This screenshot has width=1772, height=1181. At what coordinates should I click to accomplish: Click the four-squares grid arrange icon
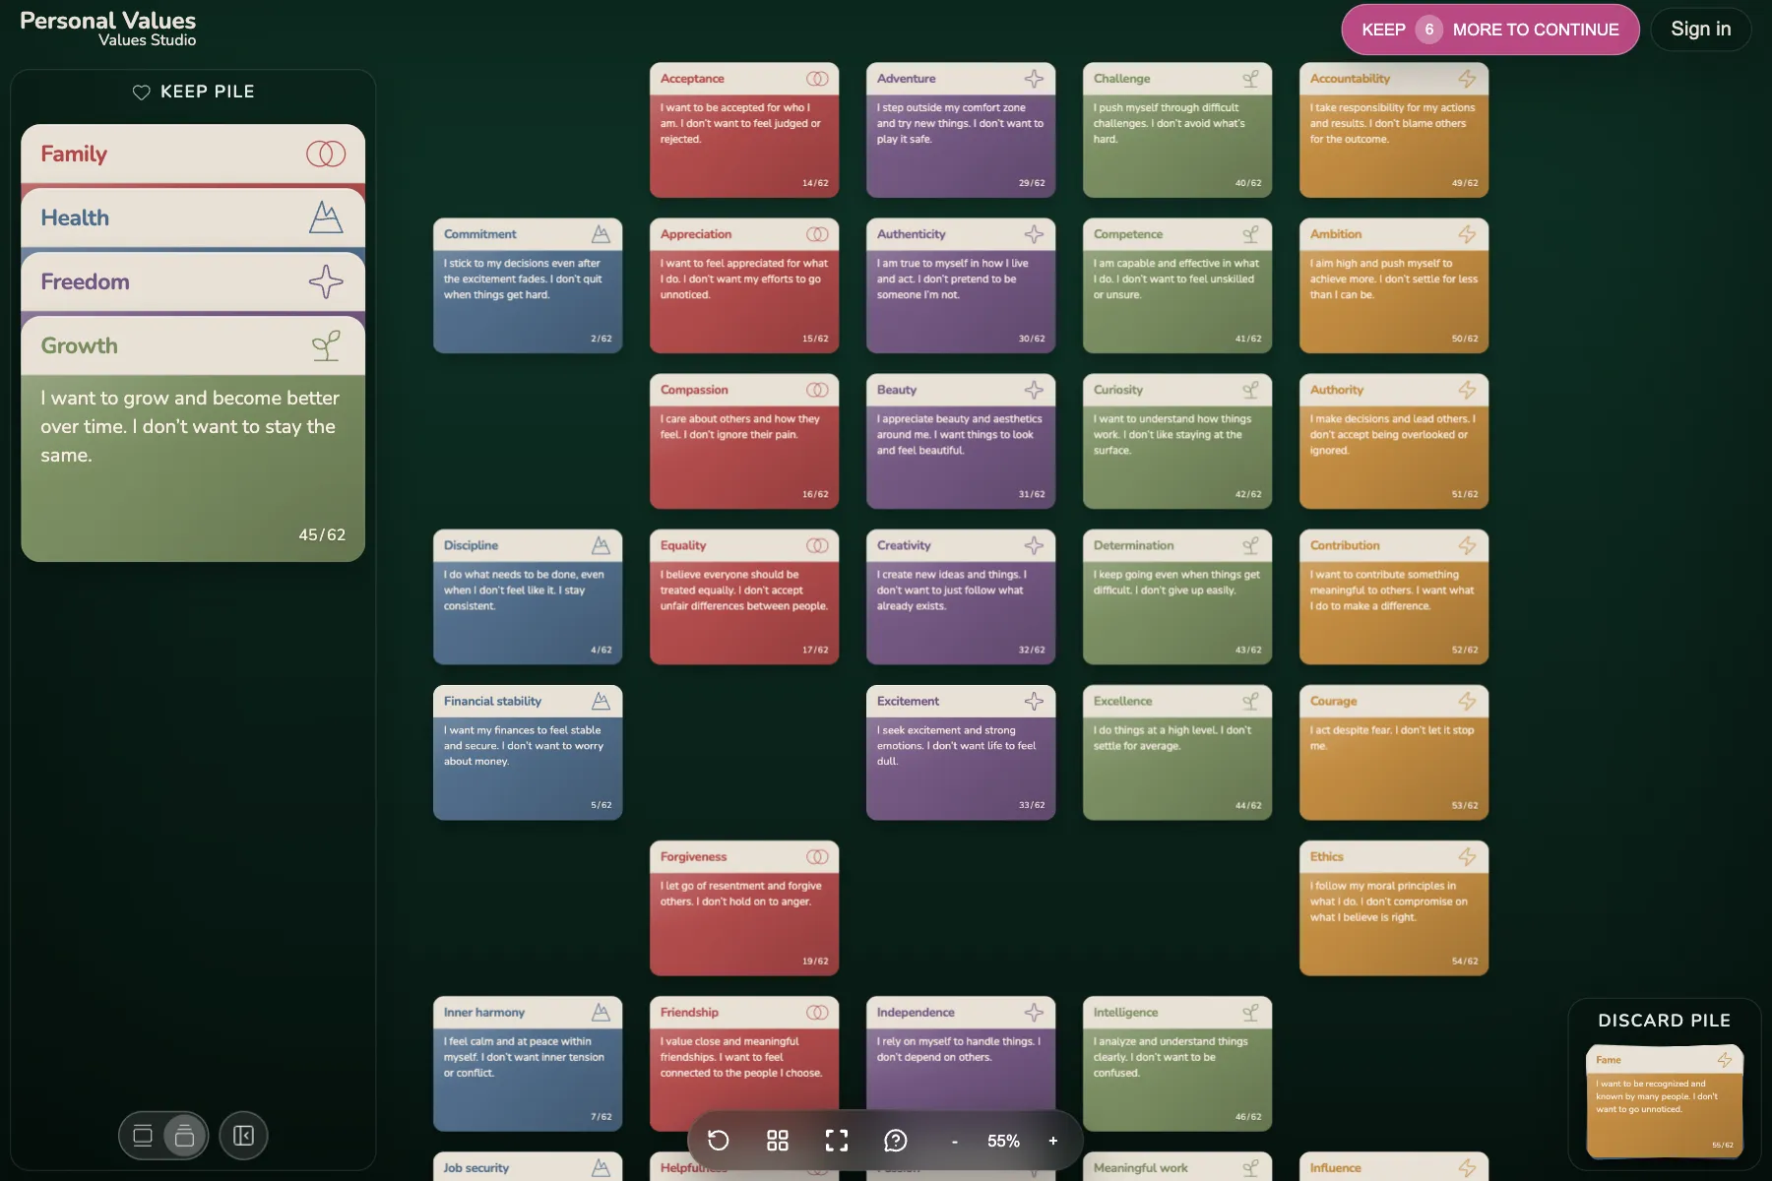778,1141
